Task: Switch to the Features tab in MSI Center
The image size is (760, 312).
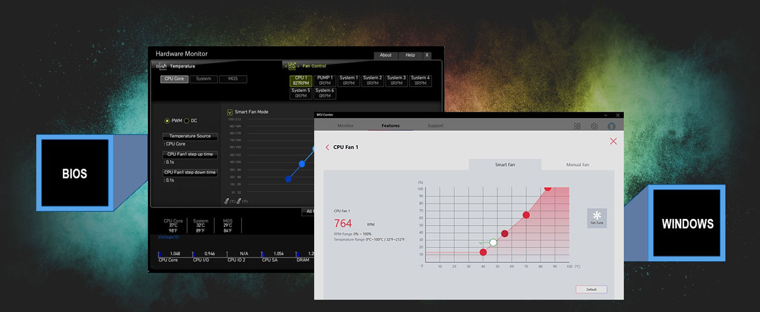Action: click(x=391, y=126)
